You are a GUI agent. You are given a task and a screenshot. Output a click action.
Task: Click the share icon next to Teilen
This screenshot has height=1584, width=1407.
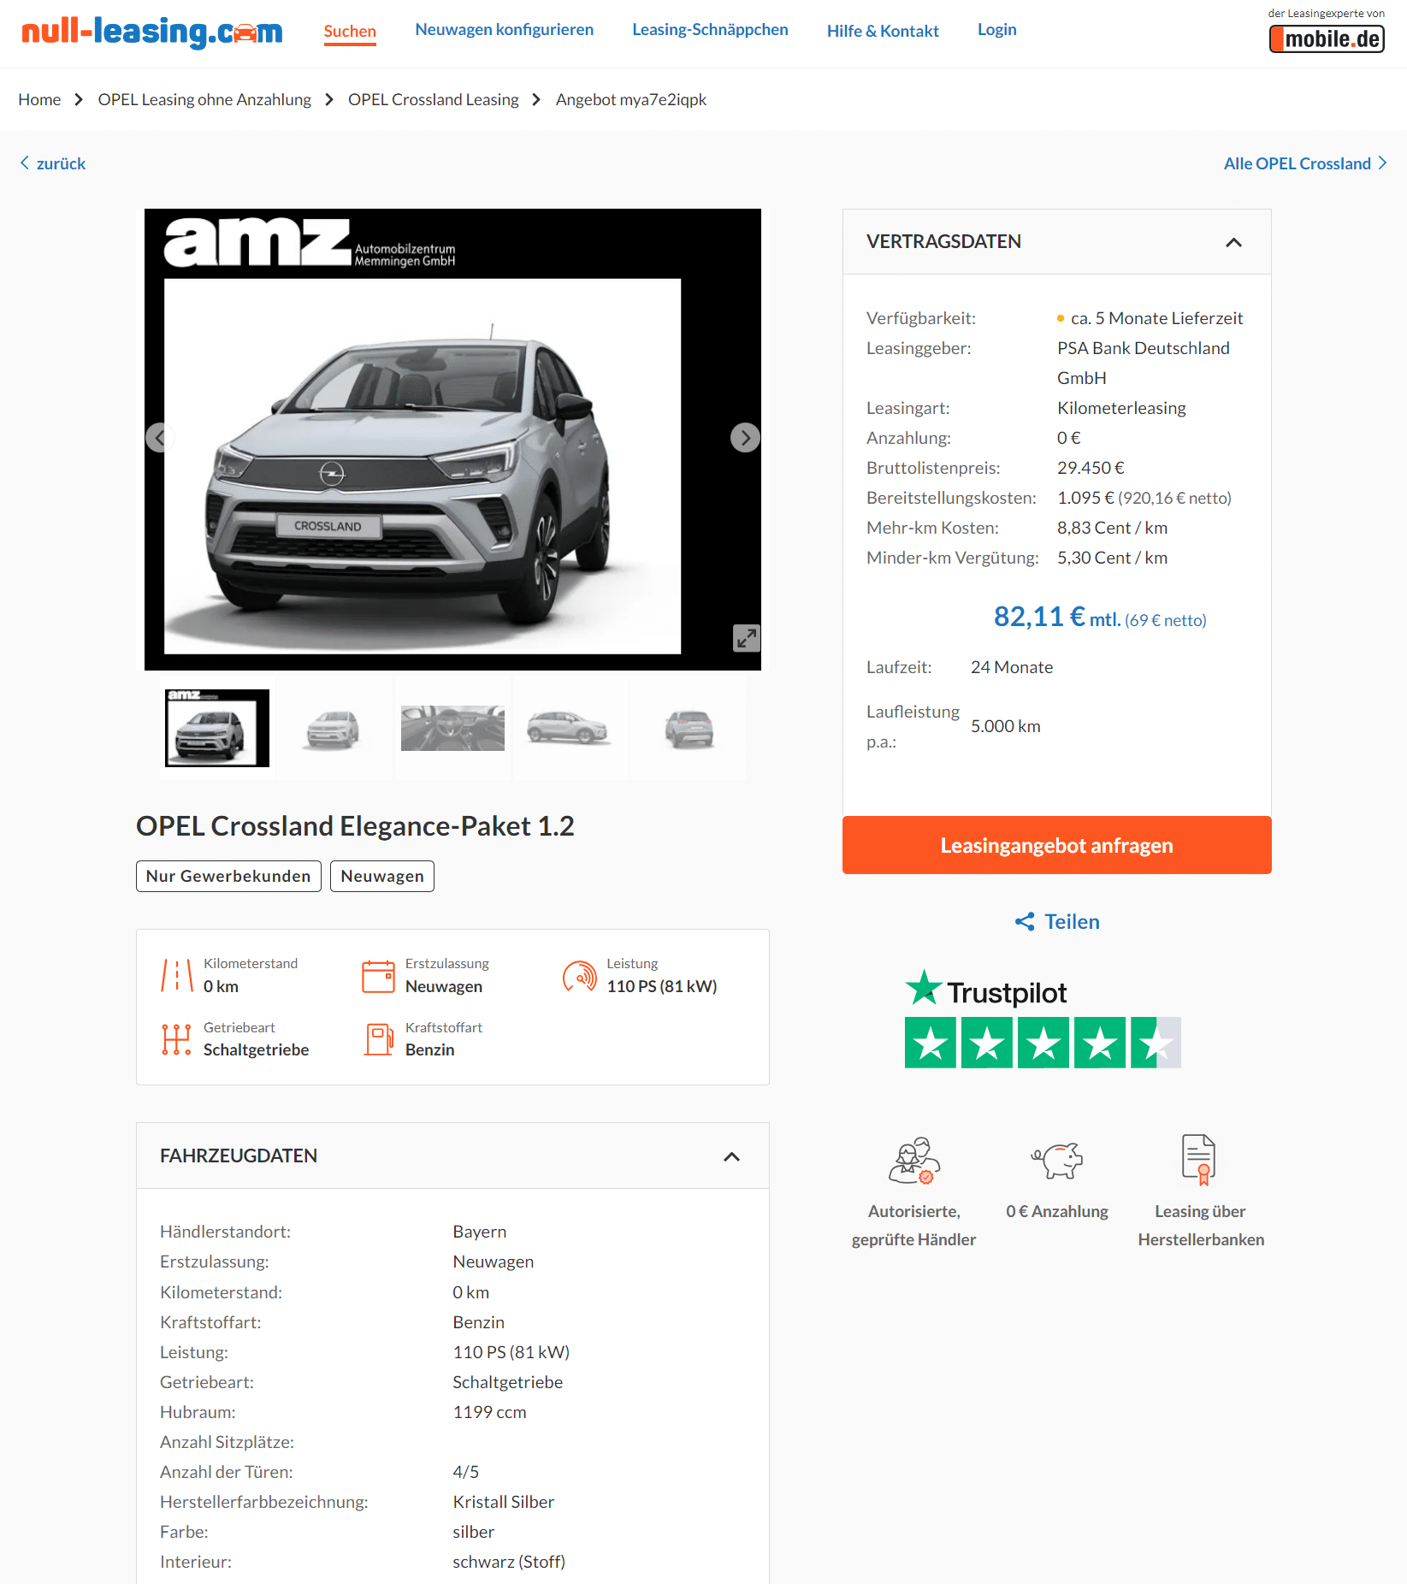(x=1025, y=922)
